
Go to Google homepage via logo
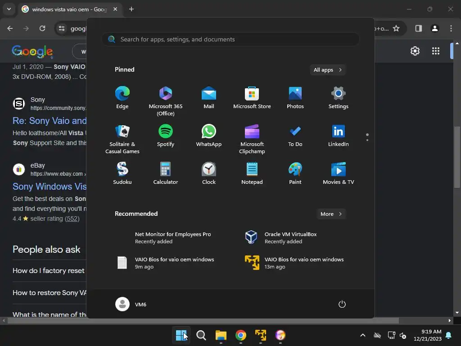click(32, 52)
